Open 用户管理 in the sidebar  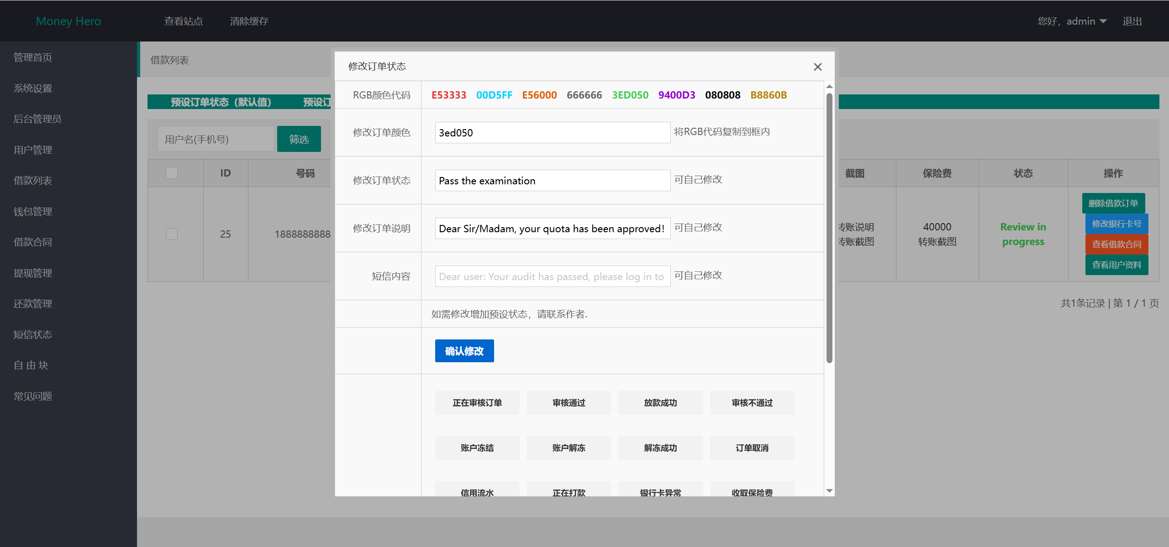pyautogui.click(x=33, y=150)
